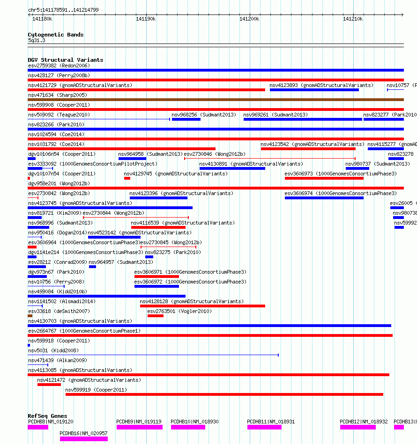Select nsv4116539 gnomAD variant label
Viewport: 417px width, 444px height.
[183, 223]
